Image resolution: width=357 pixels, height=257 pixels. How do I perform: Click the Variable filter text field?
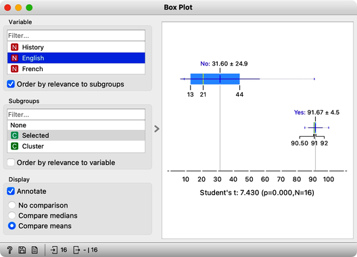tap(76, 36)
